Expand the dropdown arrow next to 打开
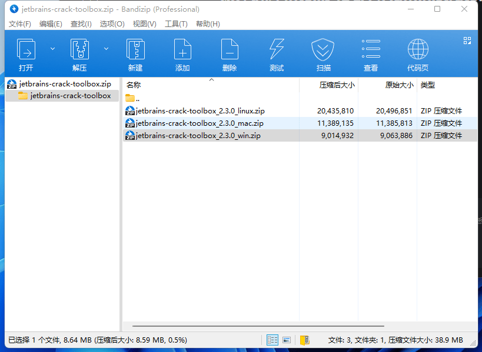482x352 pixels. [x=52, y=49]
